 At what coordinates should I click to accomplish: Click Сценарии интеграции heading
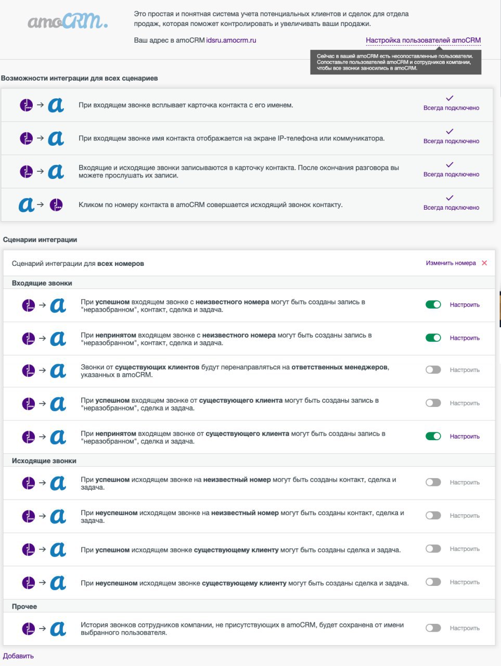coord(40,240)
